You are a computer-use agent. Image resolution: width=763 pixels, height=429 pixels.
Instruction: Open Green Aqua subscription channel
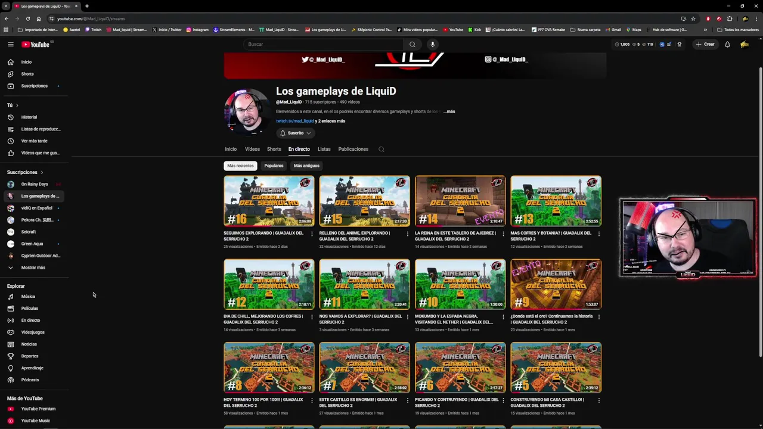point(32,244)
